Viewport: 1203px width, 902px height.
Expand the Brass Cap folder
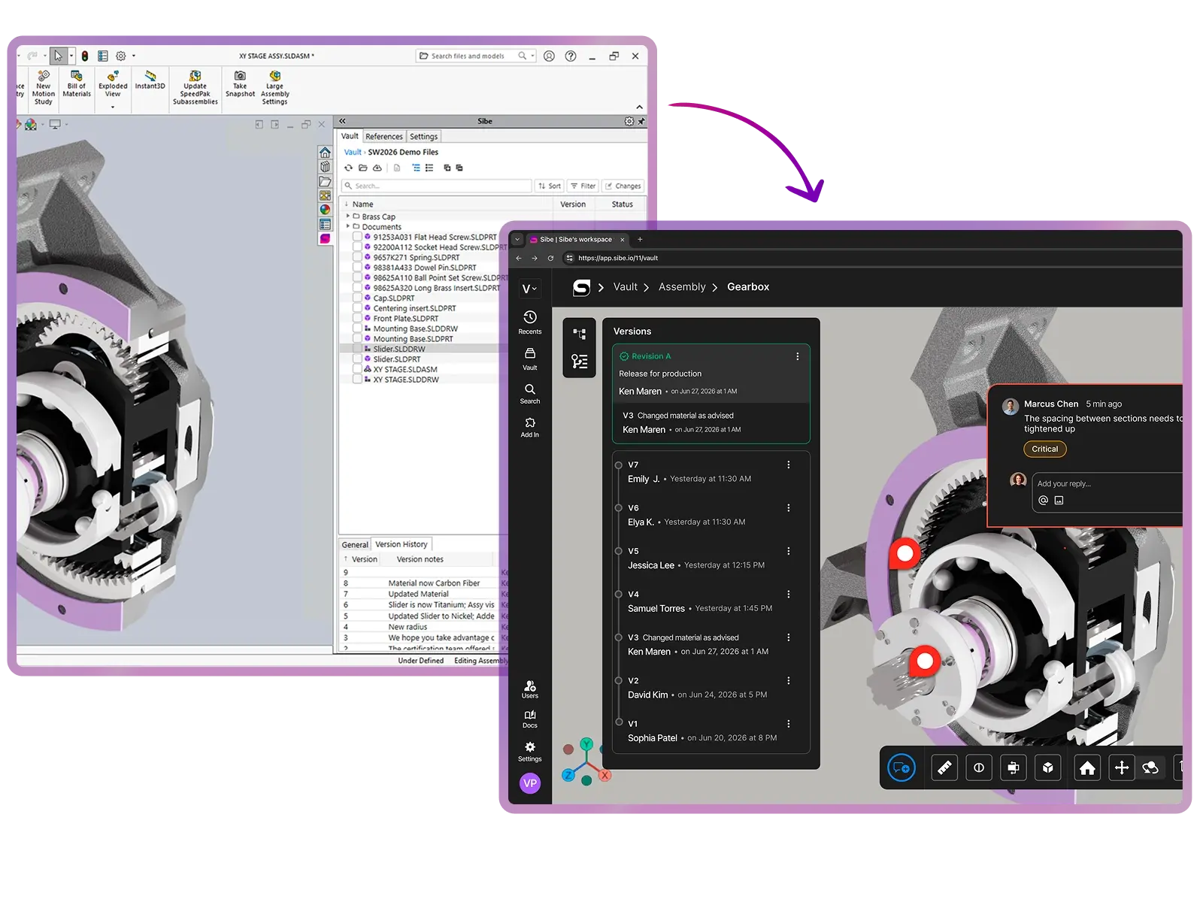(347, 216)
